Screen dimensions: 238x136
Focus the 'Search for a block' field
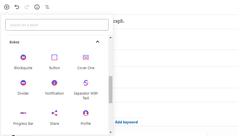click(x=57, y=25)
